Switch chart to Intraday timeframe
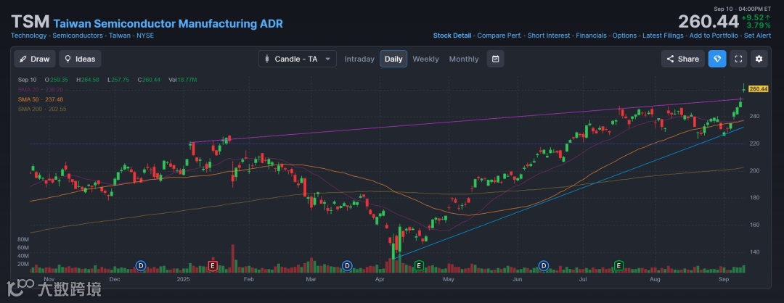 click(x=359, y=59)
